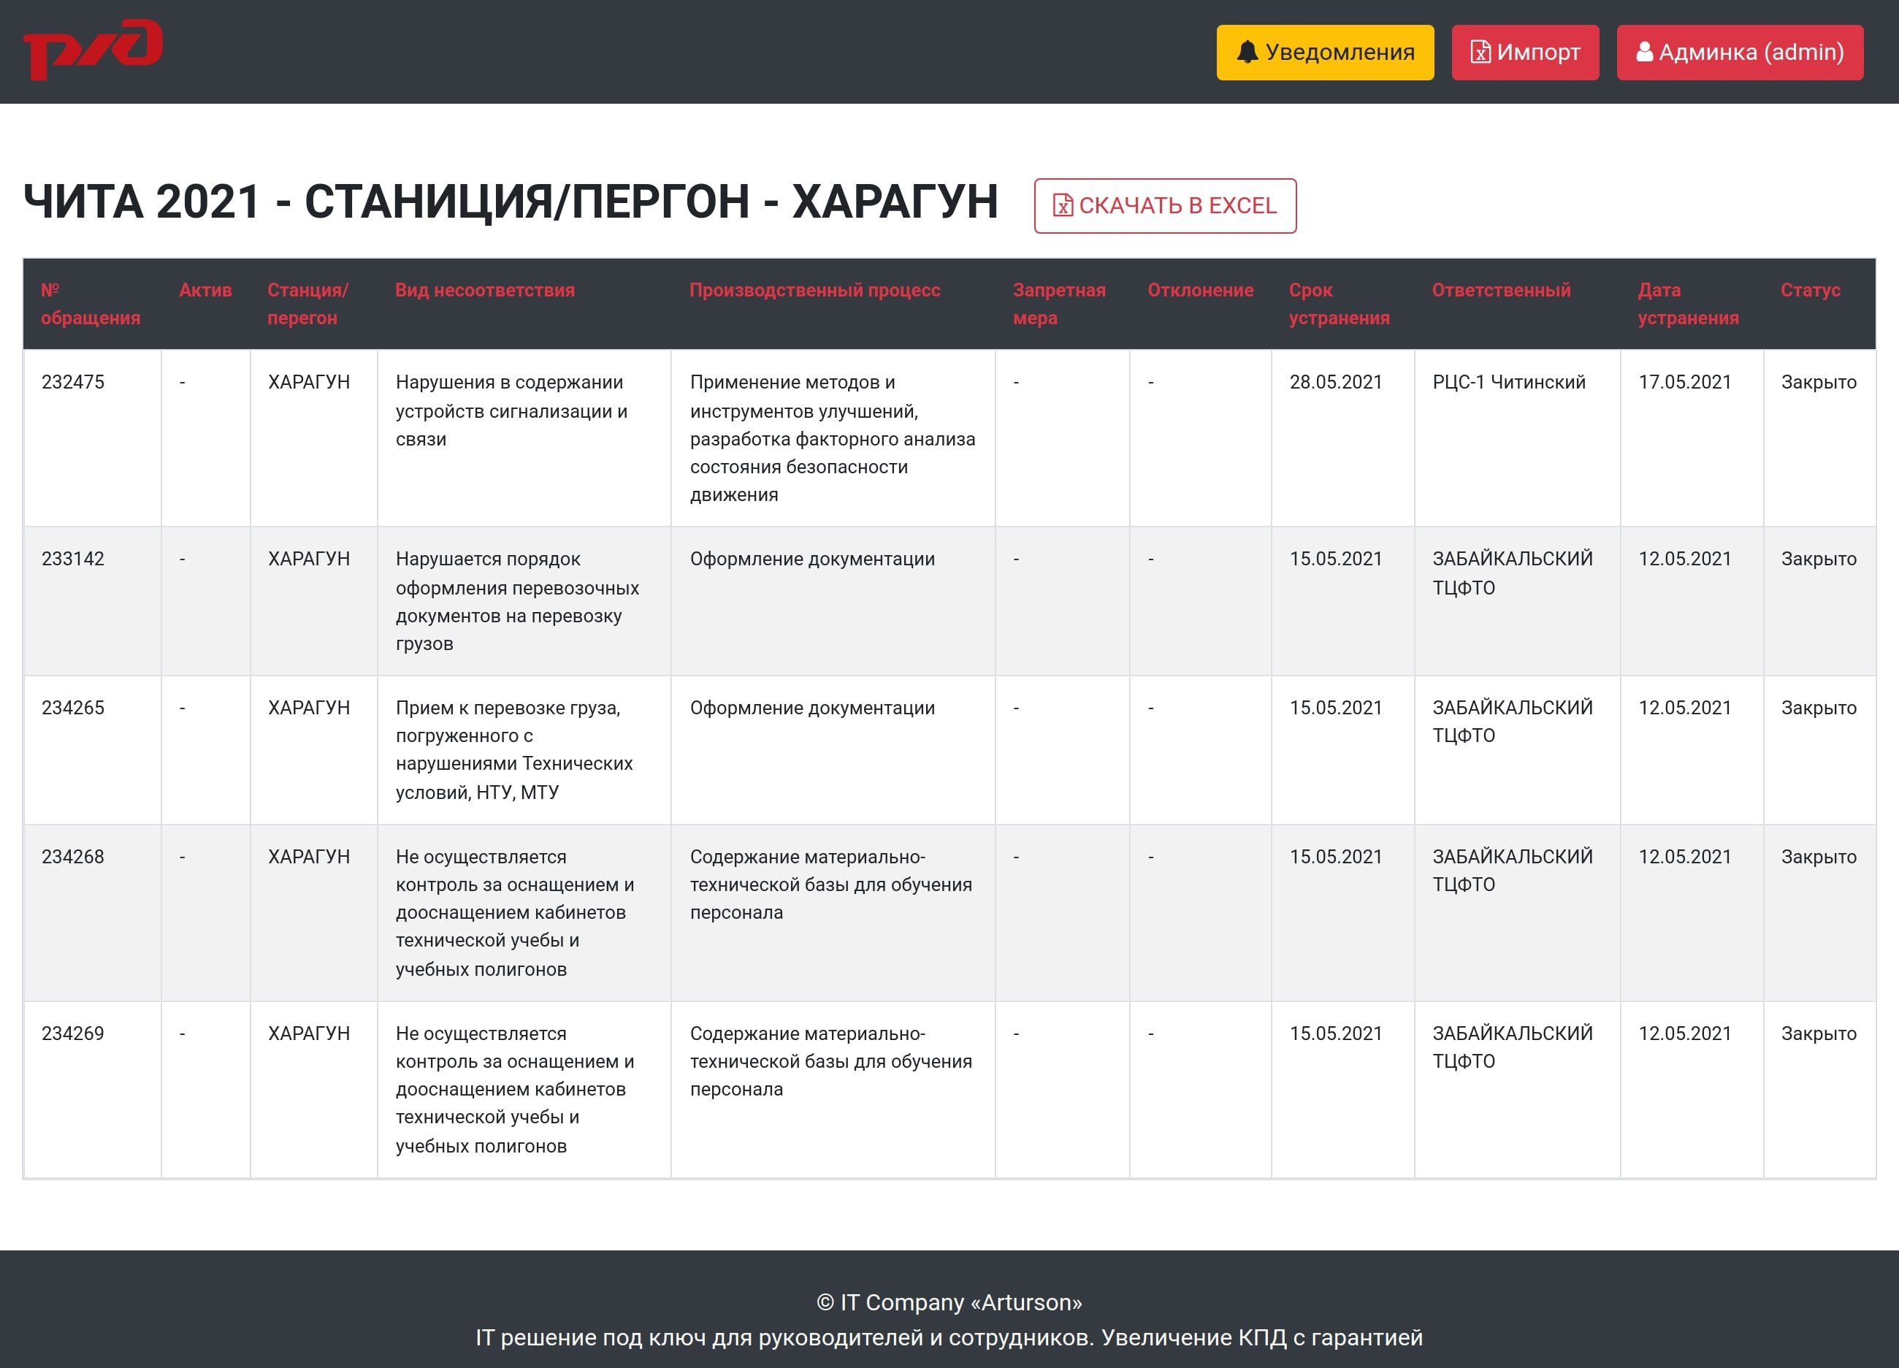
Task: Open the Импорт button
Action: point(1525,53)
